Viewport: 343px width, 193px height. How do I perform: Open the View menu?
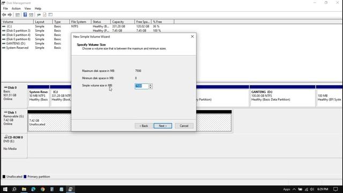(x=27, y=9)
